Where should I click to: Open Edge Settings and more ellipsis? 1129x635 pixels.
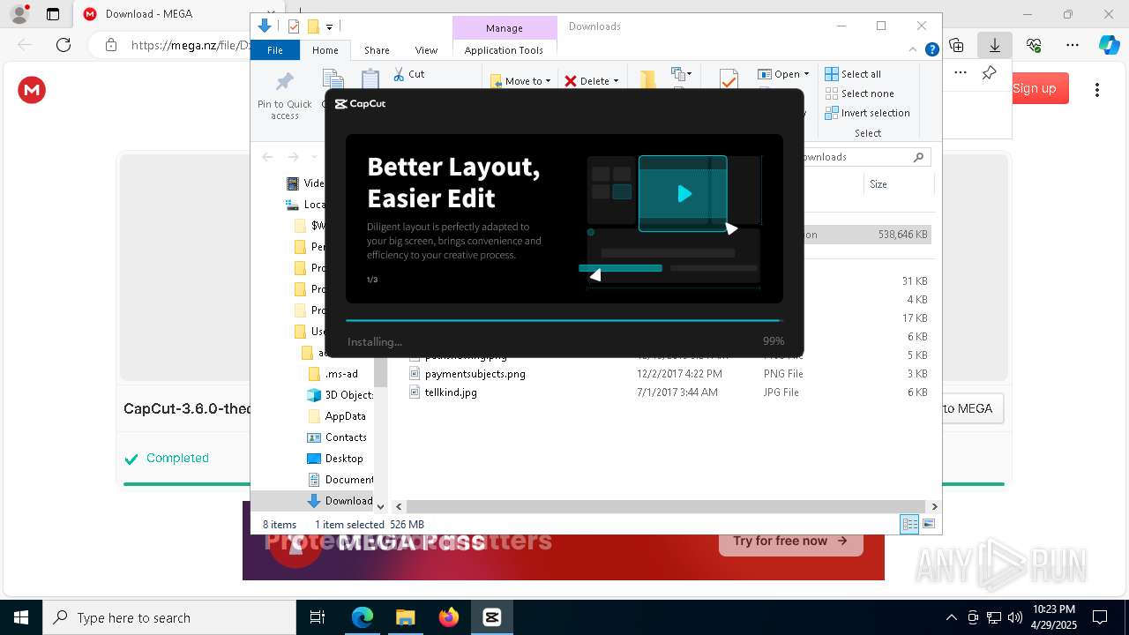point(1073,45)
